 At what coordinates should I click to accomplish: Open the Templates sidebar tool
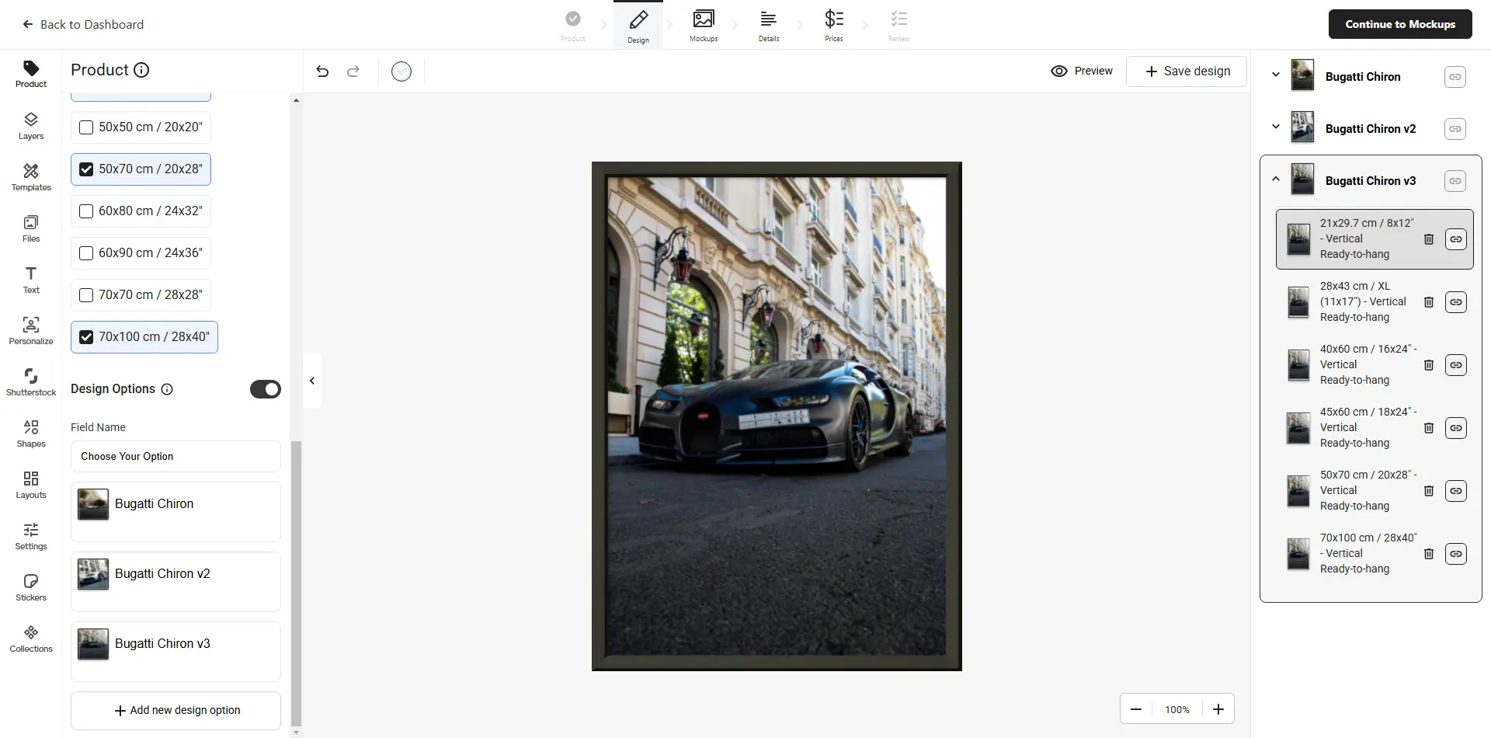(x=31, y=176)
